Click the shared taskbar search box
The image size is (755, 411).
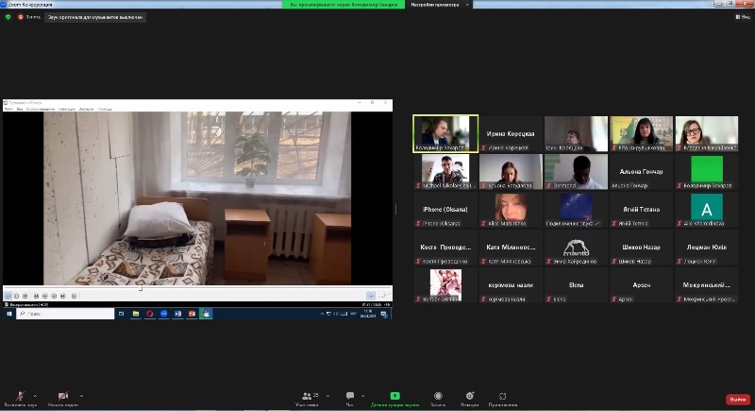point(65,314)
